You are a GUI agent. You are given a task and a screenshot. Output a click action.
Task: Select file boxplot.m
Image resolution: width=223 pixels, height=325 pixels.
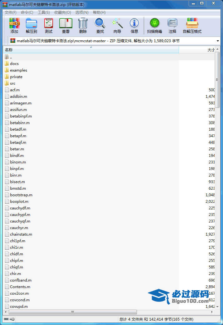[17, 202]
